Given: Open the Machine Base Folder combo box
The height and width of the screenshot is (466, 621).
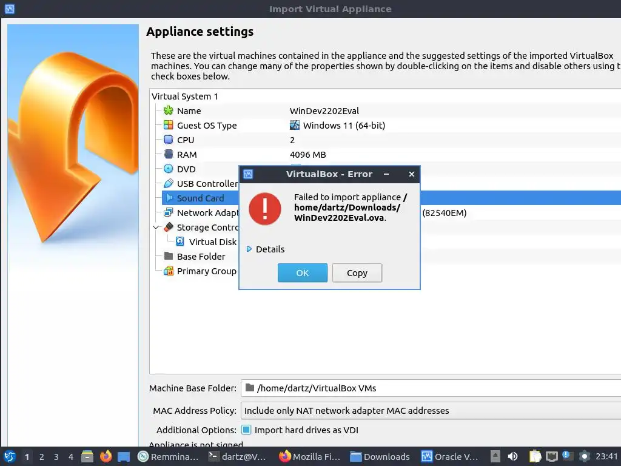Looking at the screenshot, I should 431,388.
